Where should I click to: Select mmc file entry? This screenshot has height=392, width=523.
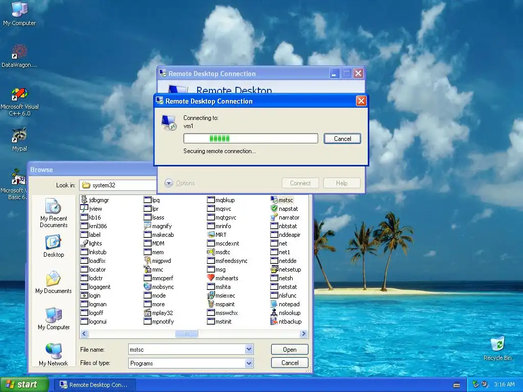click(x=153, y=269)
